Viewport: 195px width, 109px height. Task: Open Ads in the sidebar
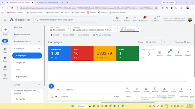[x=18, y=70]
